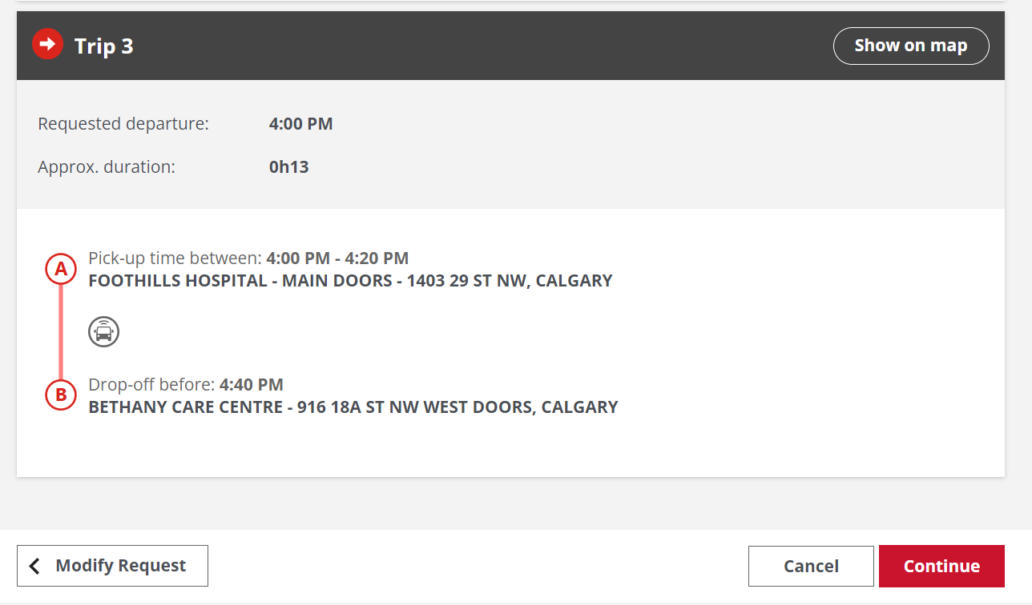The width and height of the screenshot is (1032, 605).
Task: Click the Requested departure label
Action: tap(123, 124)
